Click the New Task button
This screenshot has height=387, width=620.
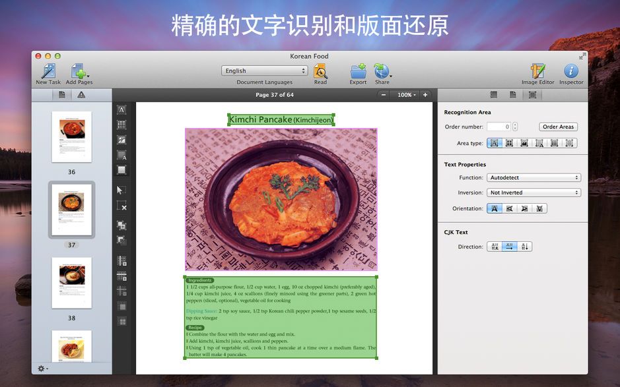coord(47,73)
